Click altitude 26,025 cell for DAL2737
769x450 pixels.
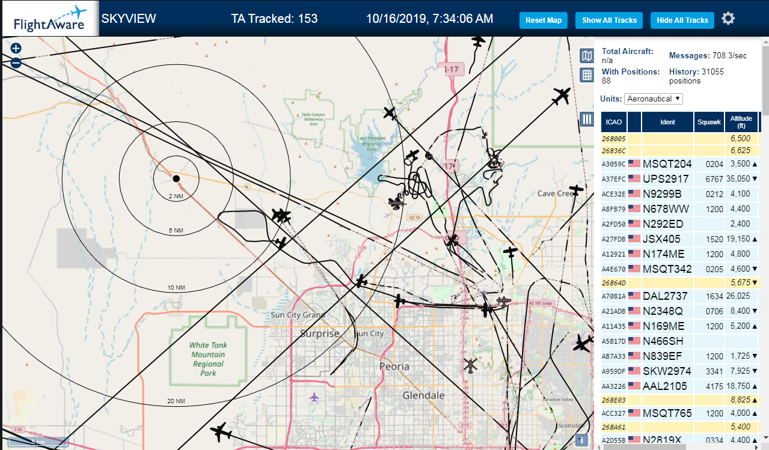click(741, 296)
